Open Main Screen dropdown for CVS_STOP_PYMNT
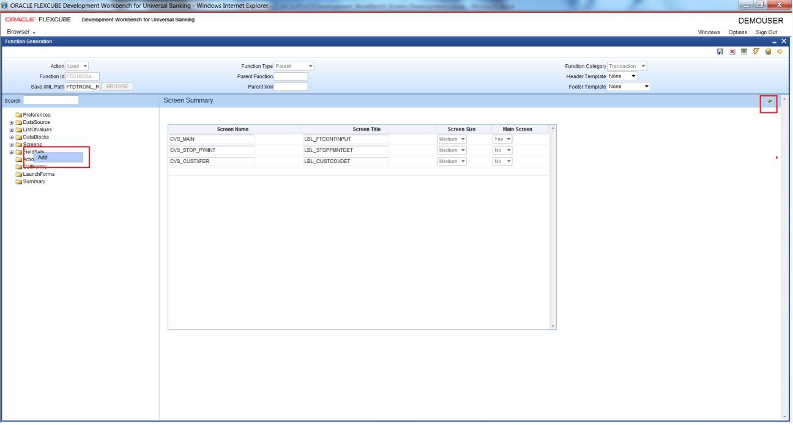The image size is (793, 425). click(x=502, y=150)
